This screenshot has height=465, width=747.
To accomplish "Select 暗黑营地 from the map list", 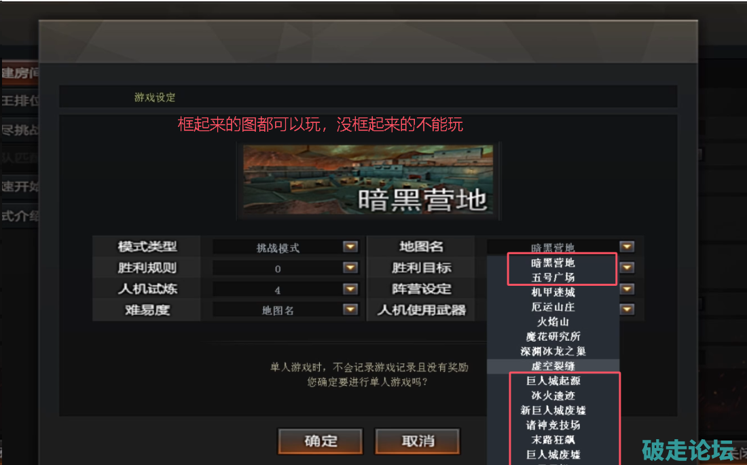I will pos(553,263).
